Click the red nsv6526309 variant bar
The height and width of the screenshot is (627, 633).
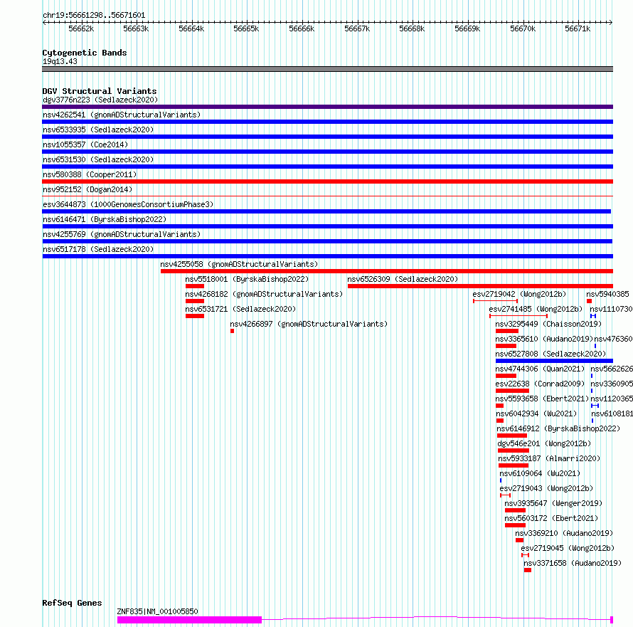[x=480, y=286]
